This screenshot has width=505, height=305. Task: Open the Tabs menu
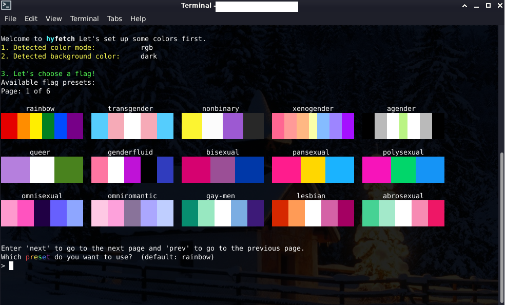pyautogui.click(x=114, y=18)
